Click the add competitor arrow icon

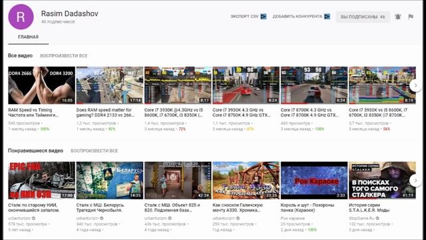pos(327,17)
